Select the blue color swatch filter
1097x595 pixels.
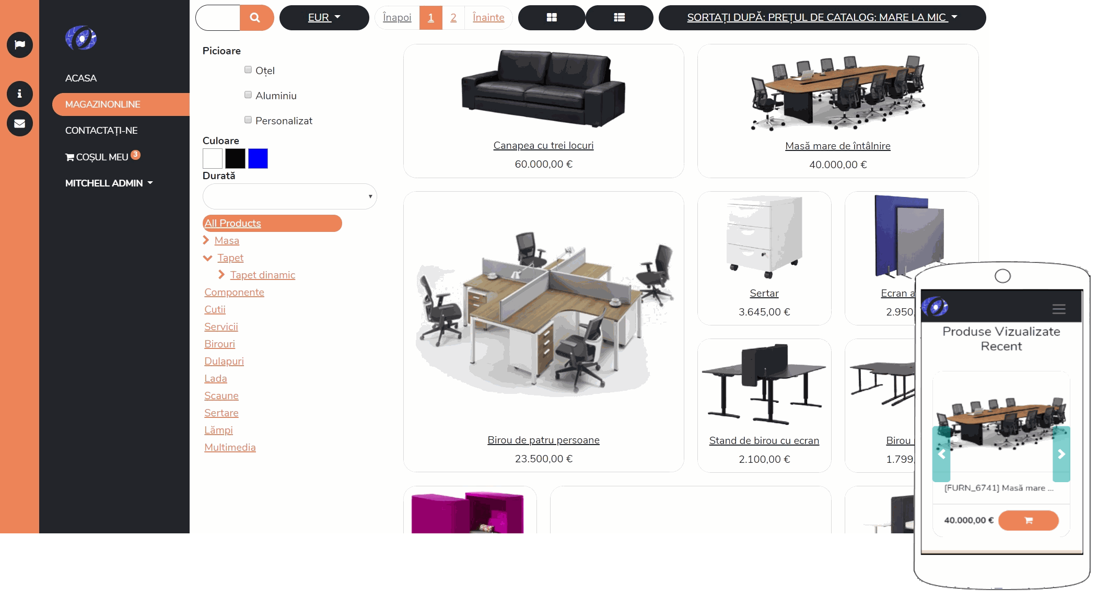click(258, 158)
